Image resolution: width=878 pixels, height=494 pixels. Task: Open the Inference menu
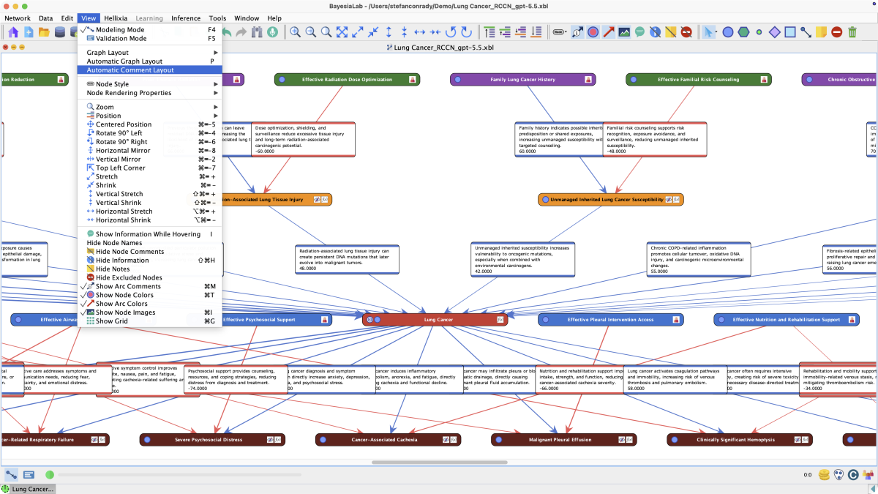186,18
